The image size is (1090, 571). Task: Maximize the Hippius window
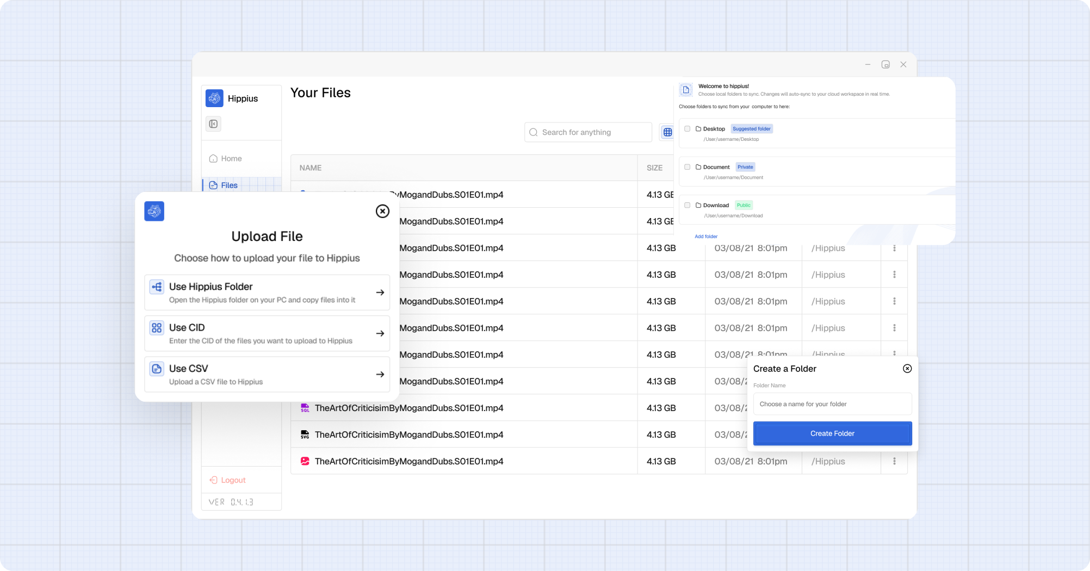885,65
